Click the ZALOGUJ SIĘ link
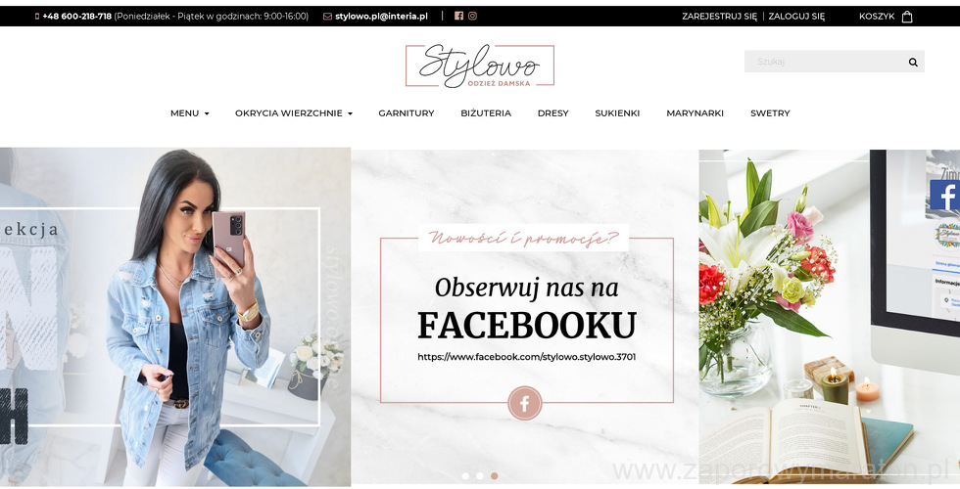 pyautogui.click(x=796, y=17)
